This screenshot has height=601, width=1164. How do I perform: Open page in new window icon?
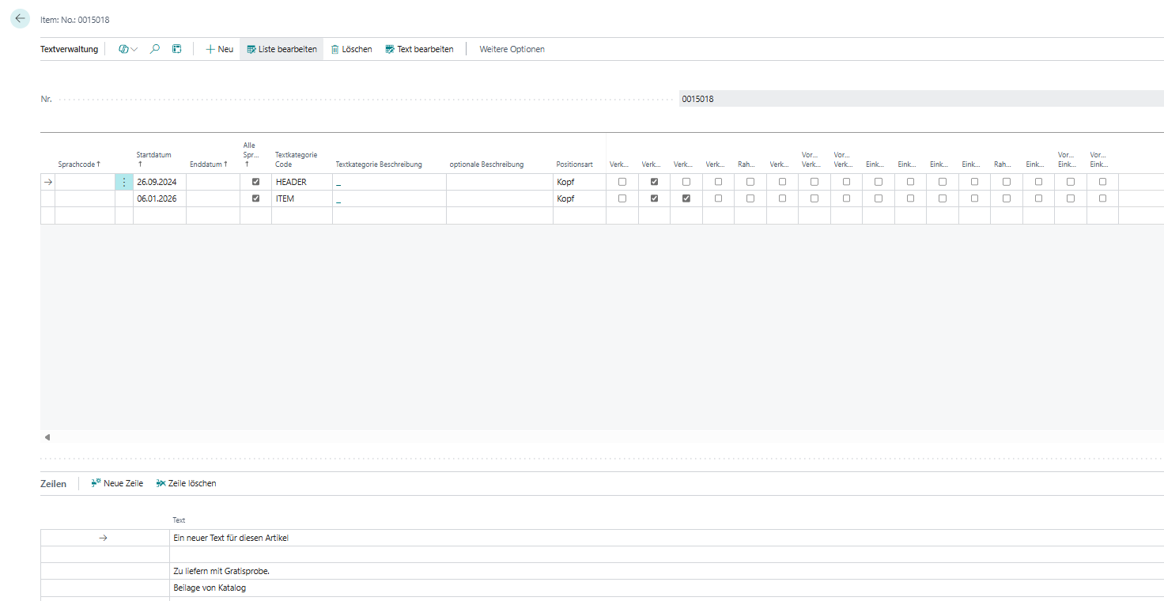(177, 49)
